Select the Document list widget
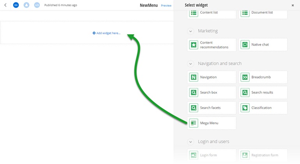The width and height of the screenshot is (300, 164). pos(263,12)
